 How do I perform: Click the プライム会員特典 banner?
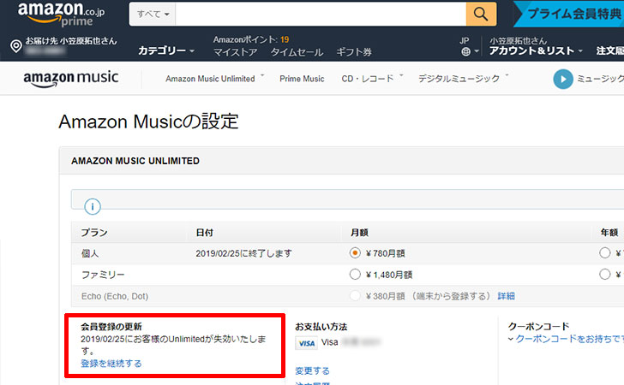click(x=569, y=14)
